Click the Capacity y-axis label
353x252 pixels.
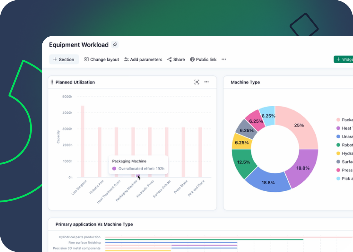58,137
